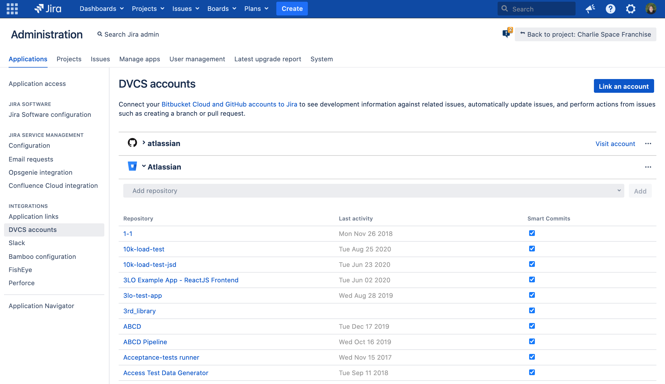
Task: Open Application access in sidebar
Action: click(37, 84)
